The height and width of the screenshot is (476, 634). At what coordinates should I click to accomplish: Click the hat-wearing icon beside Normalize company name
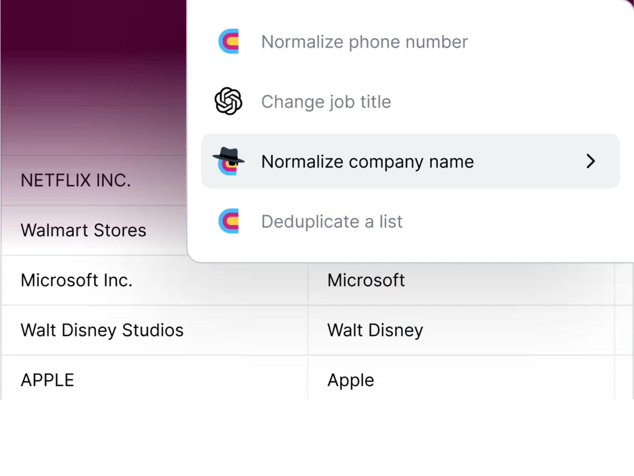[x=229, y=161]
